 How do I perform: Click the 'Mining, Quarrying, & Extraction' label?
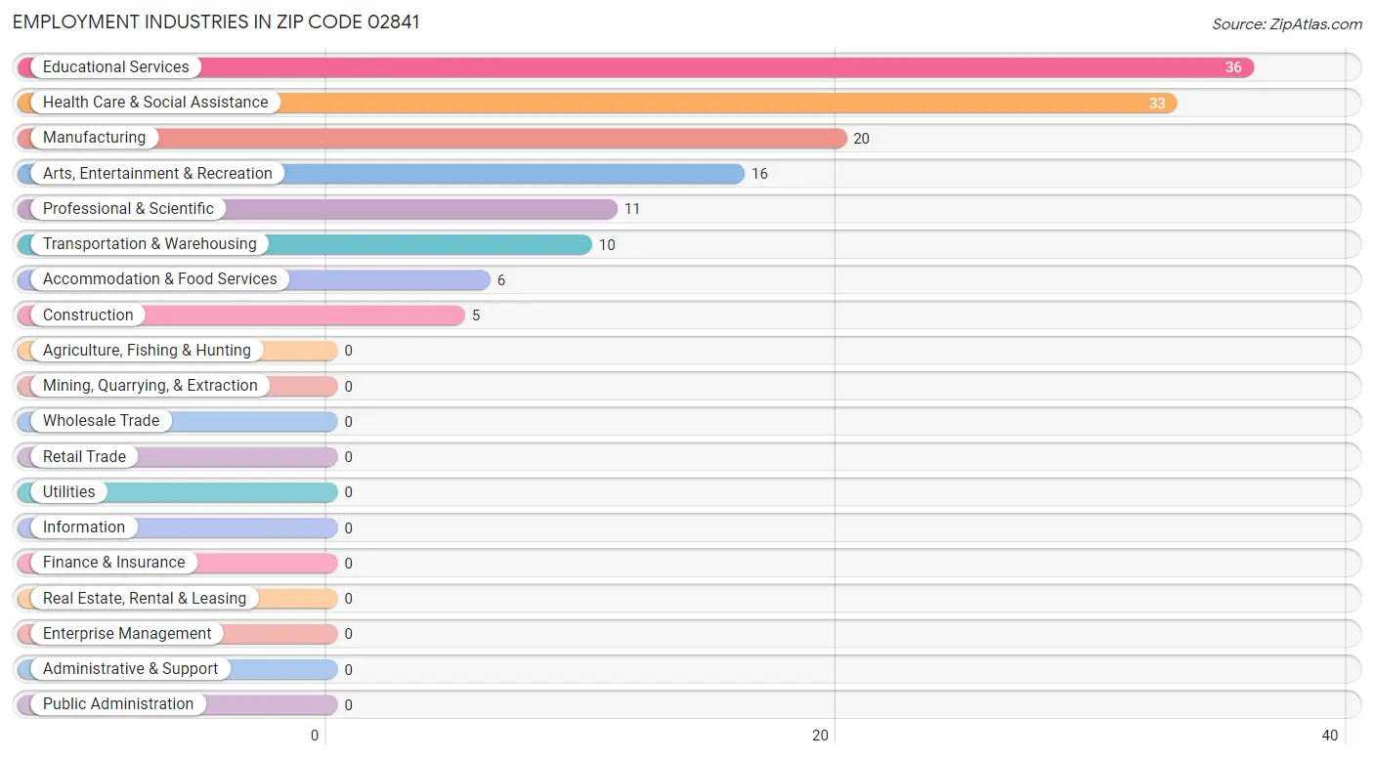point(150,386)
